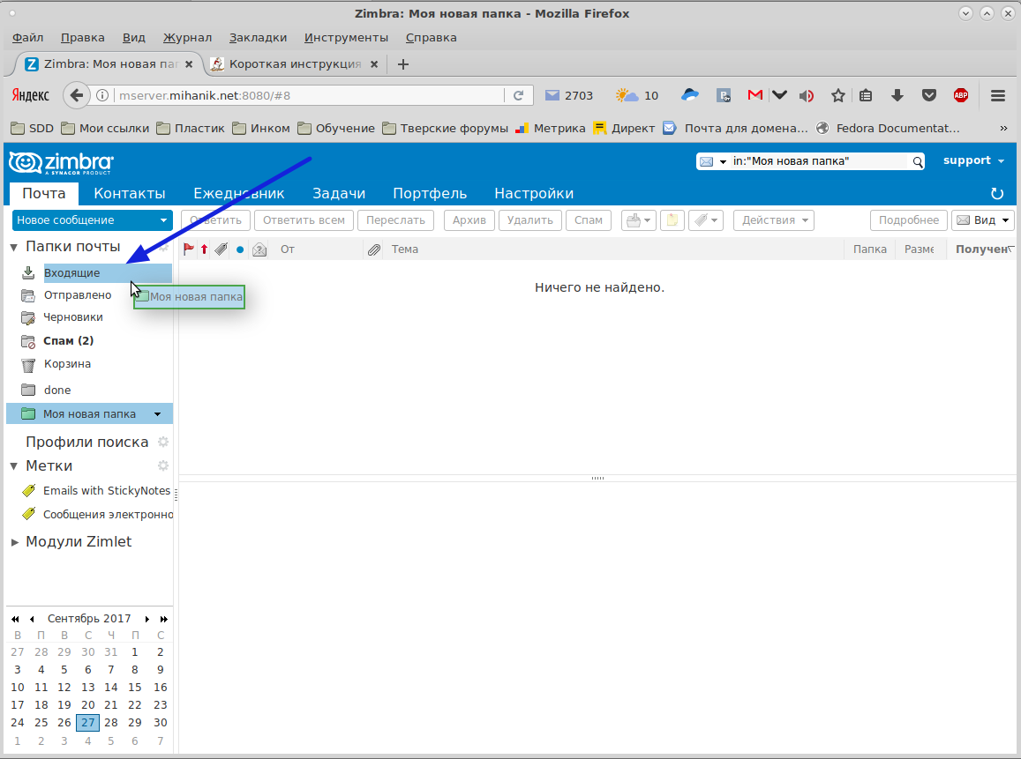The image size is (1021, 759).
Task: Click the done folder icon
Action: coord(28,391)
